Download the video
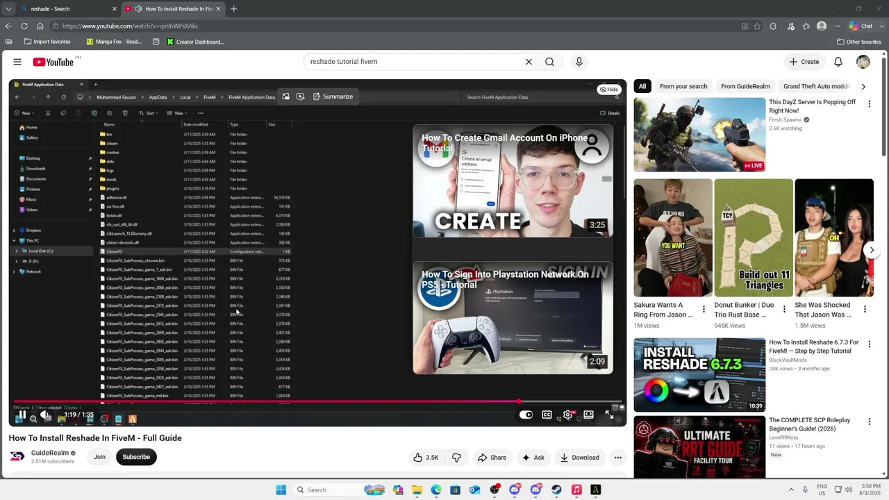889x500 pixels. click(x=580, y=458)
